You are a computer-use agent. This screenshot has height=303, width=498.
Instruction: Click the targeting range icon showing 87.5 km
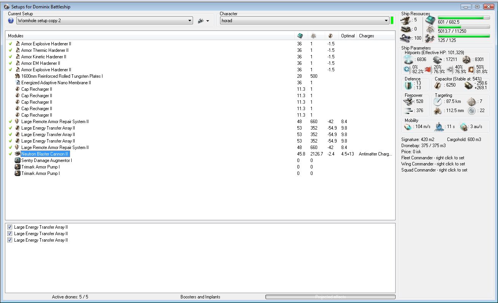(x=438, y=101)
